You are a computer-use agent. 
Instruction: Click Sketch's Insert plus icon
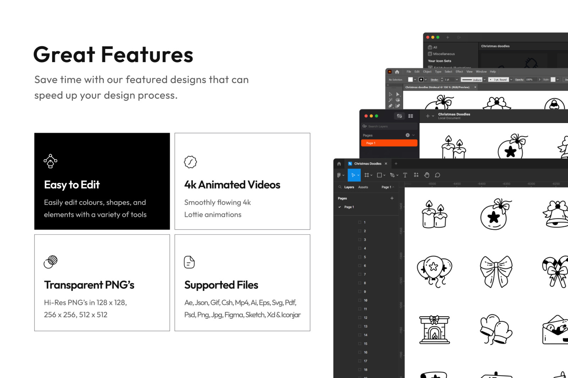click(x=428, y=116)
